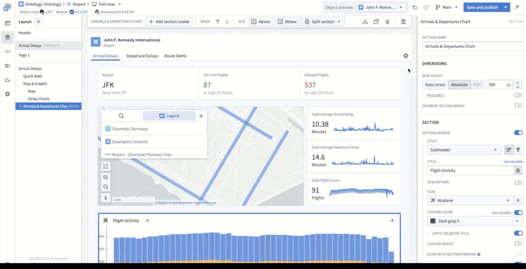
Task: Turn off Apply Color on Title
Action: 518,233
